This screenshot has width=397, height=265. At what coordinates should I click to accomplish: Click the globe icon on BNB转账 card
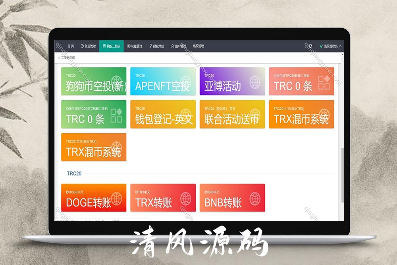click(255, 199)
